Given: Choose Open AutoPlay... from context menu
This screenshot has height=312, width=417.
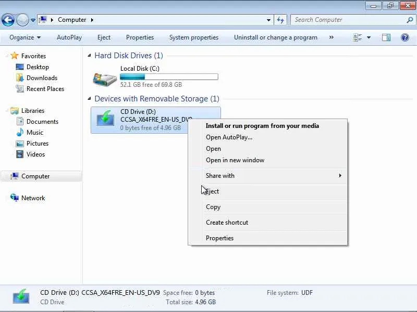Looking at the screenshot, I should pyautogui.click(x=229, y=137).
